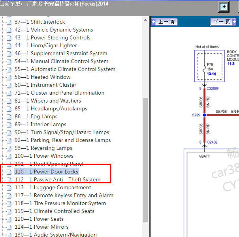Go to next page with 下一页 button
The image size is (239, 237).
223,22
